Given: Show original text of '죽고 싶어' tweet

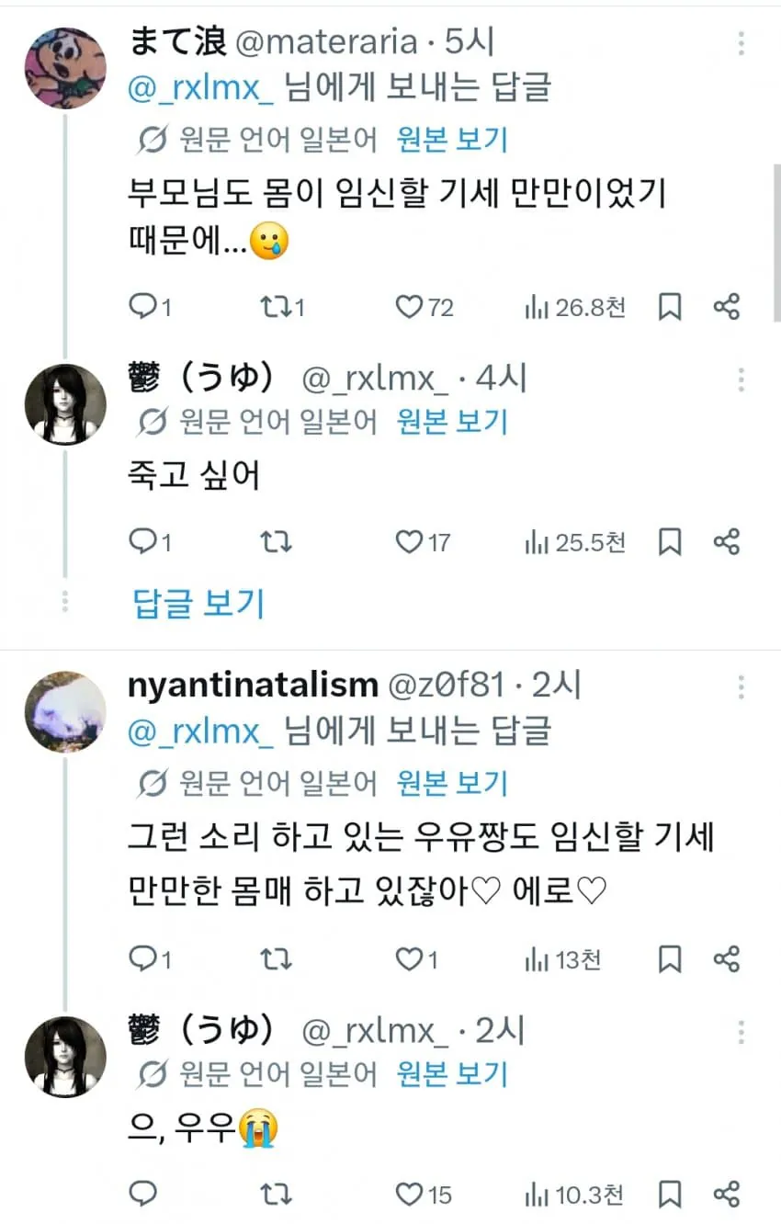Looking at the screenshot, I should click(x=452, y=422).
